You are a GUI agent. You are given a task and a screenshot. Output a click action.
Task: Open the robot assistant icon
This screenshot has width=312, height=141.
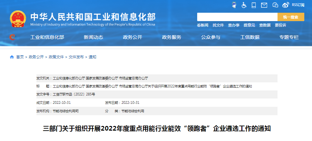pyautogui.click(x=234, y=5)
